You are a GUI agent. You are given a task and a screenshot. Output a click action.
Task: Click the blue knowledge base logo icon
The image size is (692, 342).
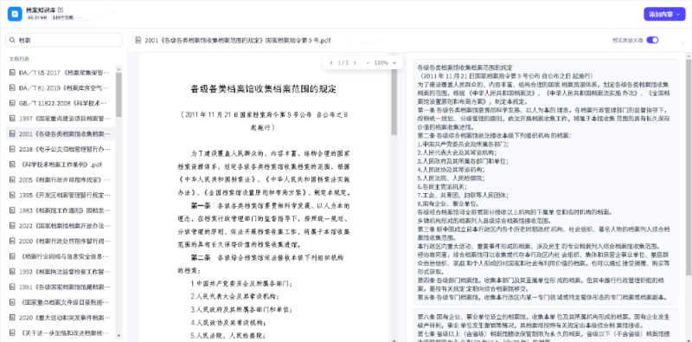15,14
